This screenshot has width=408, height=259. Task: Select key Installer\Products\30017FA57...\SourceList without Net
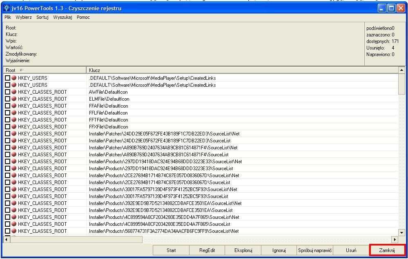click(158, 196)
